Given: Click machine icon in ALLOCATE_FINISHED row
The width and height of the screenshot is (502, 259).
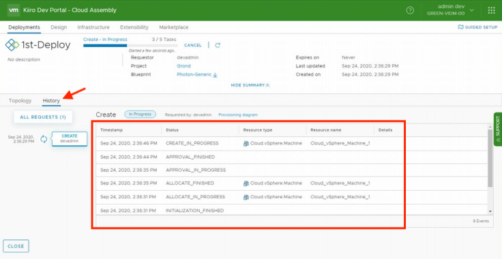Looking at the screenshot, I should (246, 183).
